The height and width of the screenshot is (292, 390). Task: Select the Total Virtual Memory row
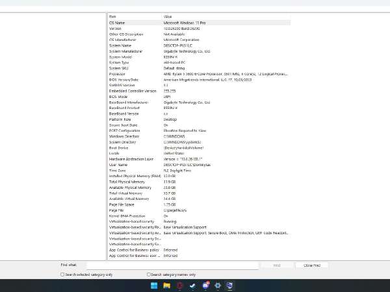[x=200, y=193]
